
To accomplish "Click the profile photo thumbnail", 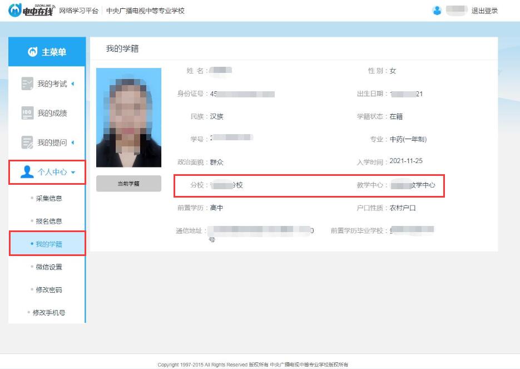I will click(128, 116).
